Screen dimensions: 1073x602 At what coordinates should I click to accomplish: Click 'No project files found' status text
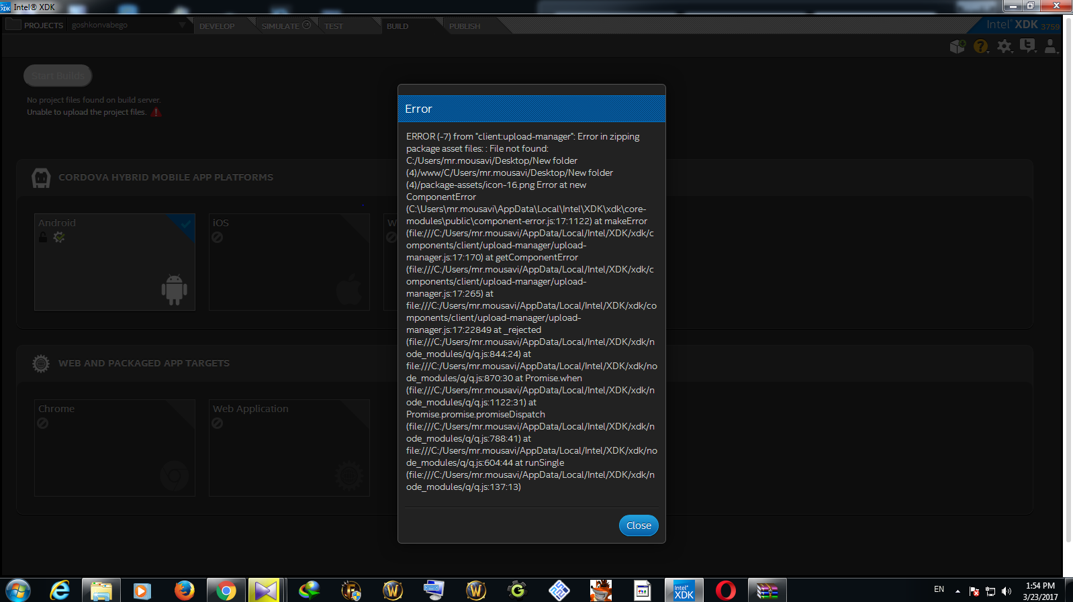coord(94,100)
